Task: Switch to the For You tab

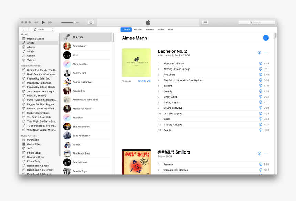Action: pos(138,29)
